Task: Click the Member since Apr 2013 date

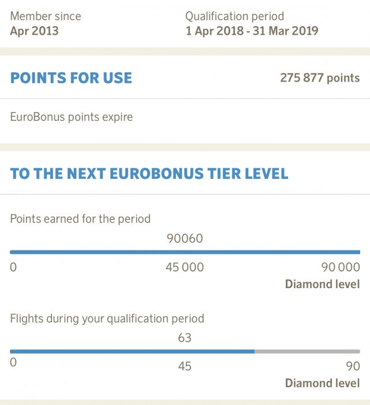Action: pyautogui.click(x=34, y=31)
